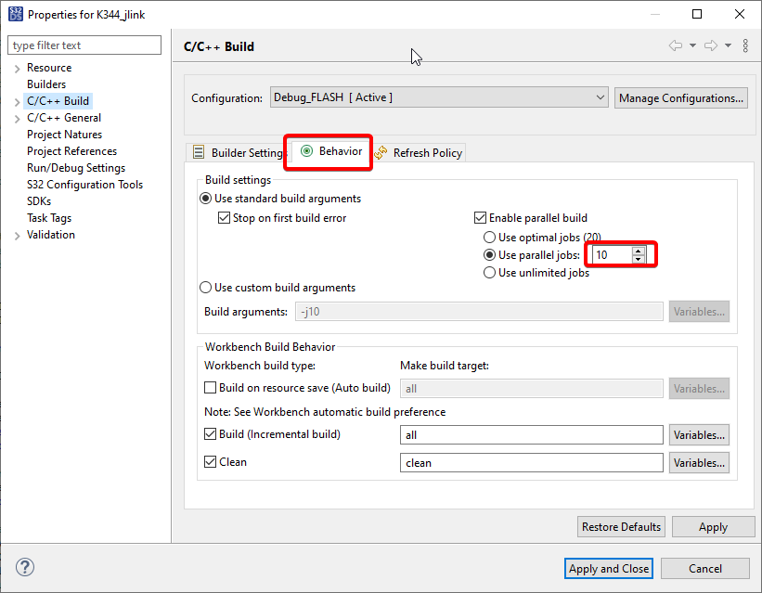Enable Build on resource save checkbox
The image size is (762, 593).
pos(210,388)
